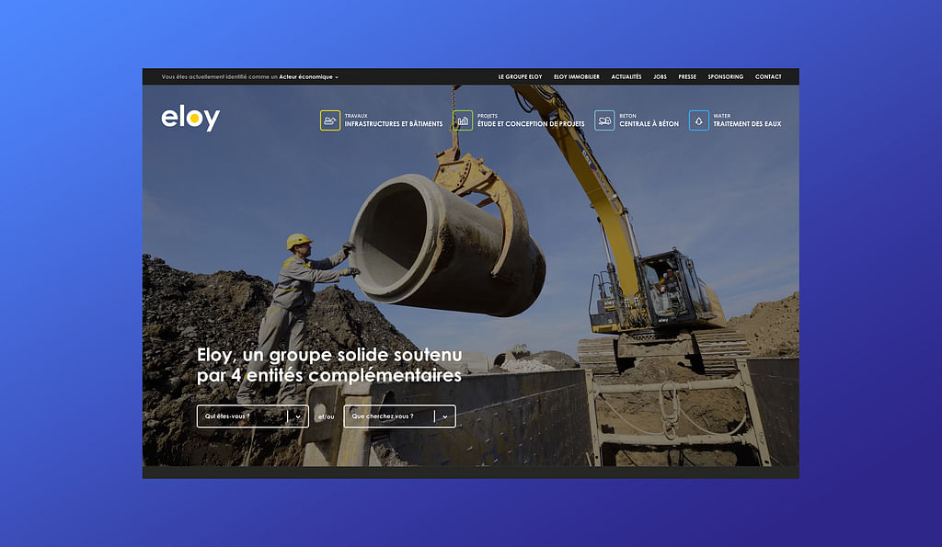Navigate to the Jobs page
Image resolution: width=942 pixels, height=547 pixels.
660,77
